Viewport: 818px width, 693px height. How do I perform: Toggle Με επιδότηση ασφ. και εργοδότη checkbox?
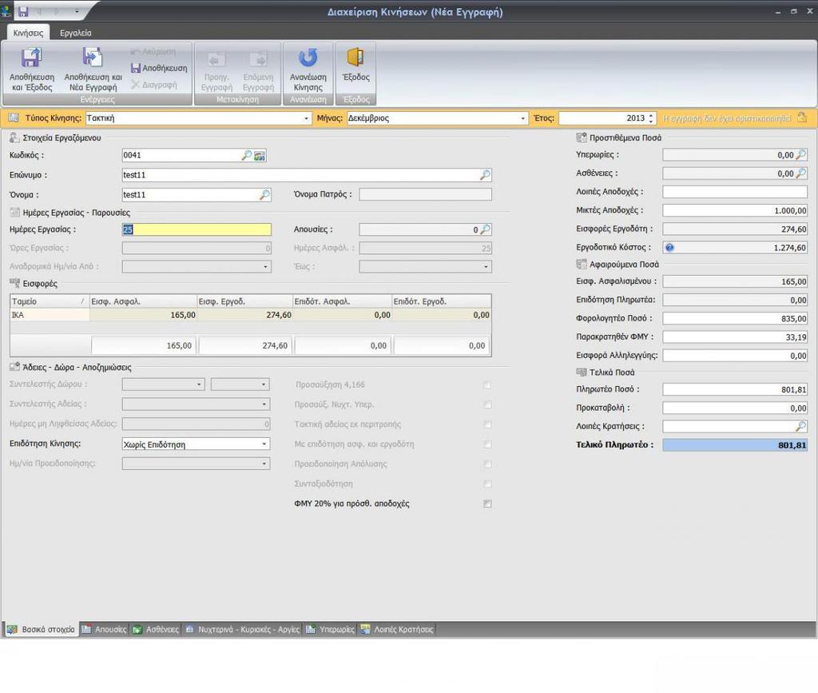pyautogui.click(x=486, y=444)
